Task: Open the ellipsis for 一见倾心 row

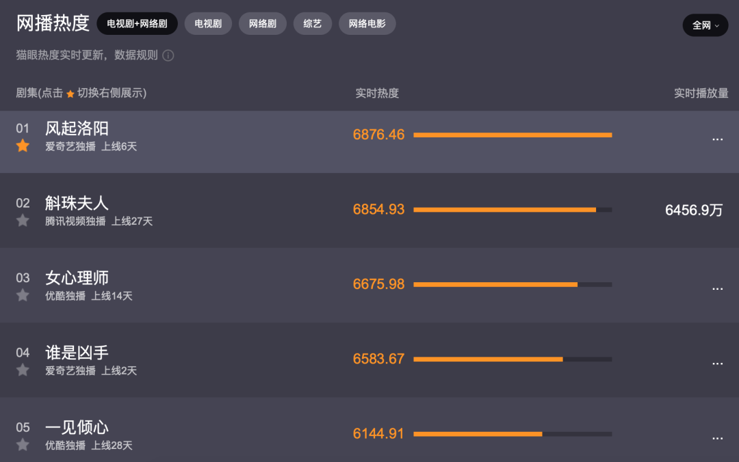Action: [717, 439]
